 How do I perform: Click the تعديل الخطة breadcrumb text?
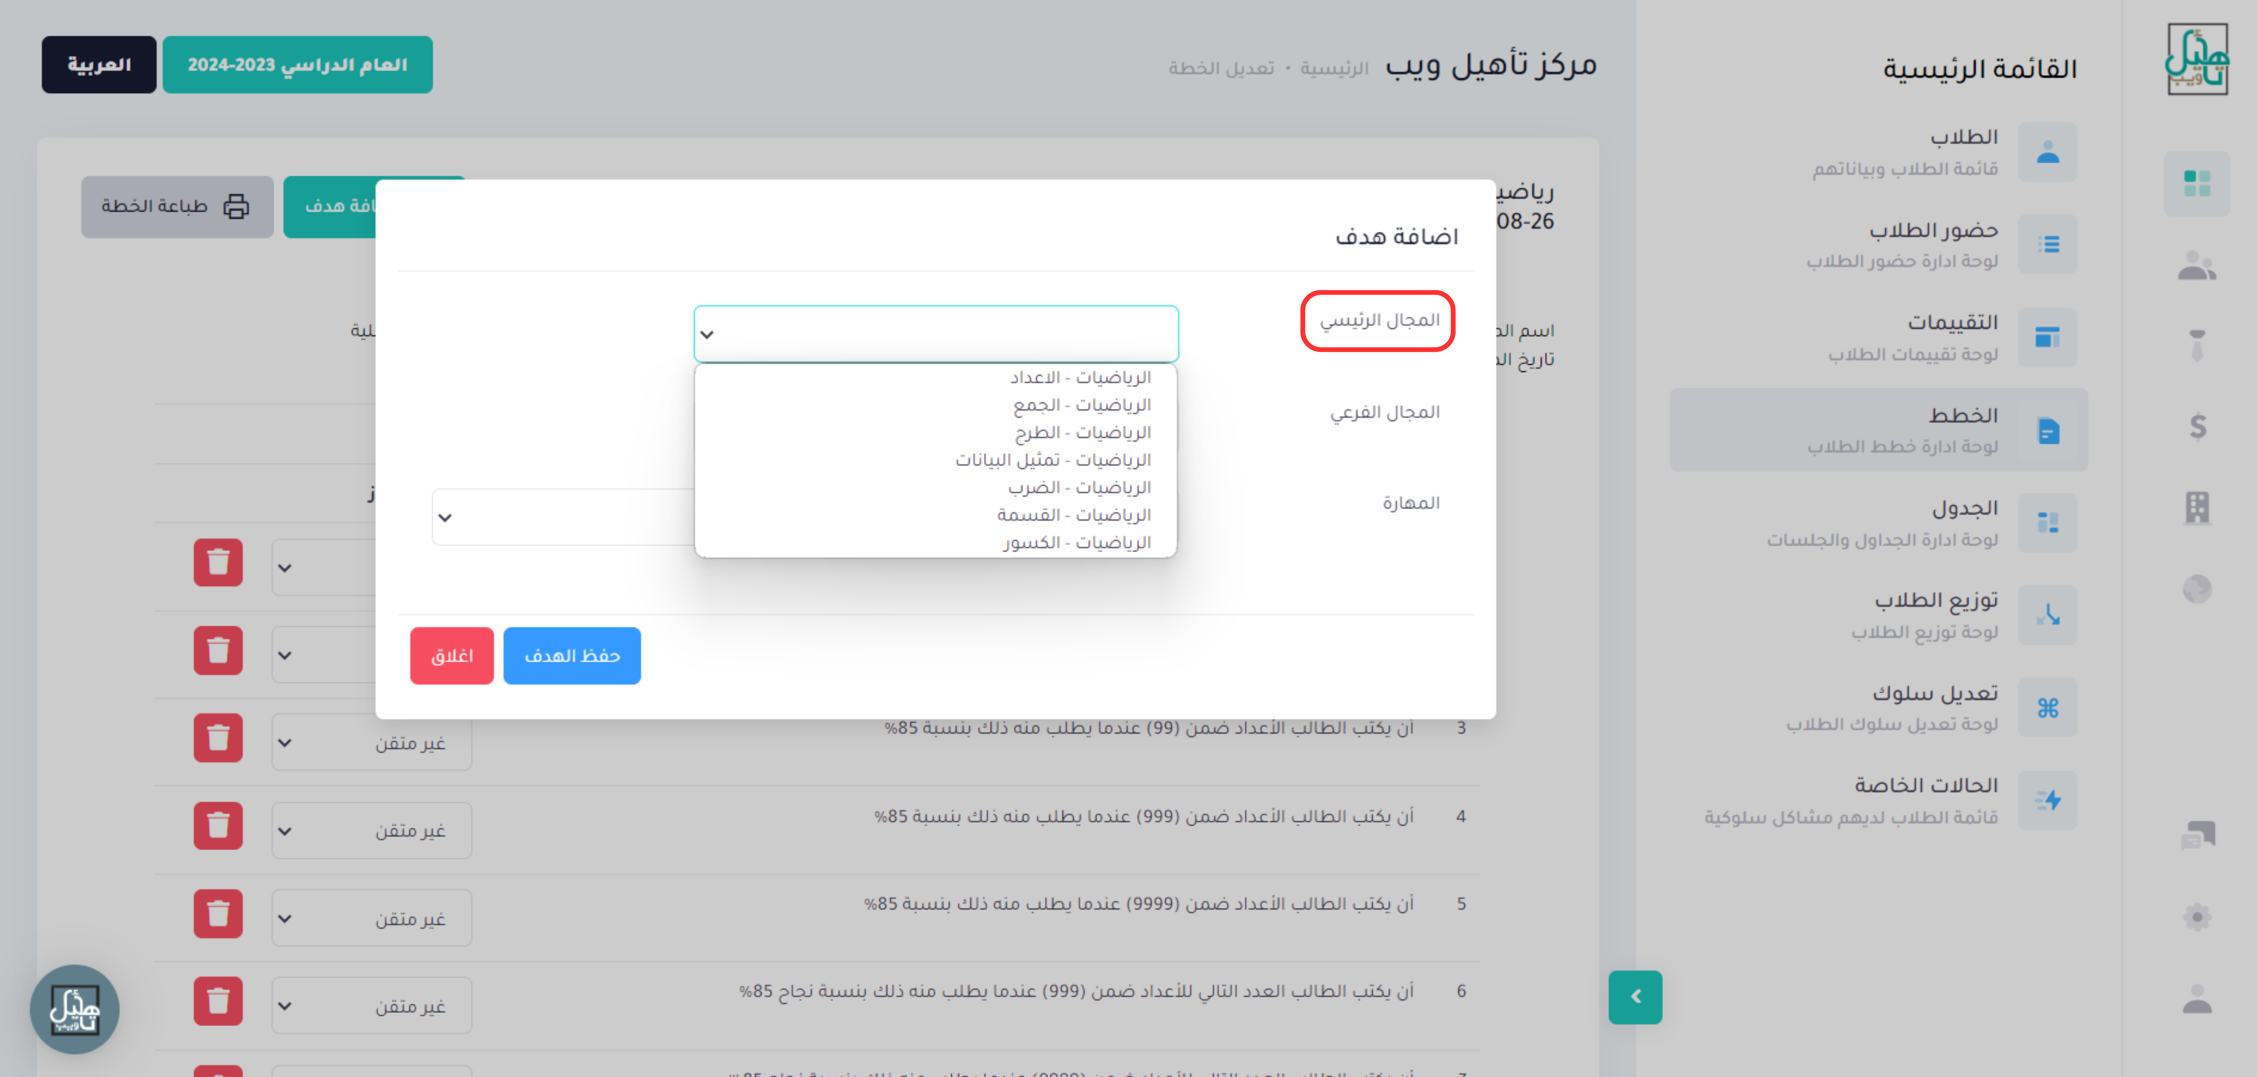tap(1221, 68)
